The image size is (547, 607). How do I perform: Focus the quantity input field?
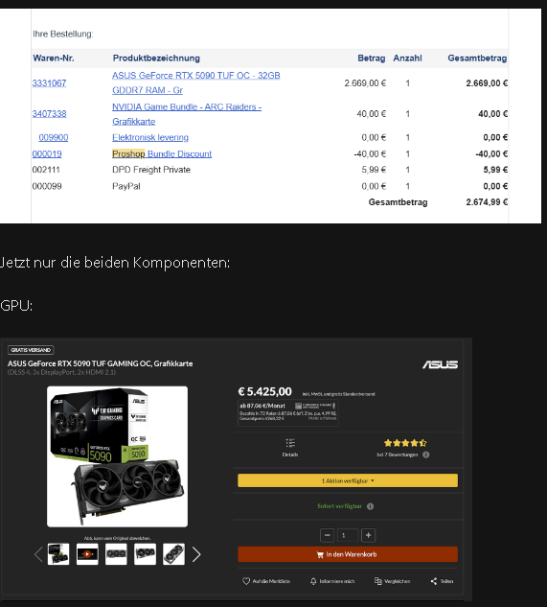[348, 535]
